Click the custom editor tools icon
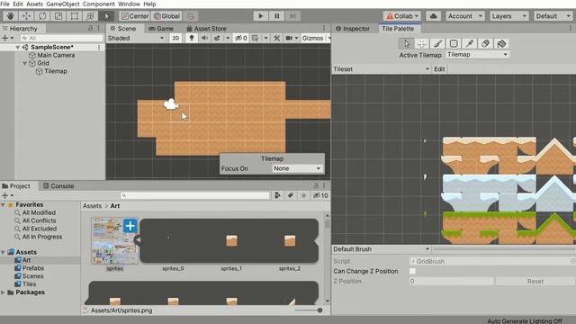576x324 pixels. point(106,16)
